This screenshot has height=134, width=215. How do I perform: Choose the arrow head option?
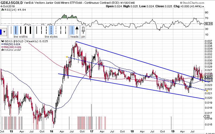click(77, 30)
